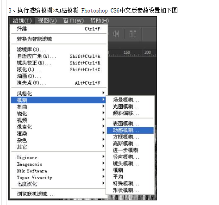Expand the 七度汉化 submenu
The width and height of the screenshot is (219, 205).
click(59, 184)
